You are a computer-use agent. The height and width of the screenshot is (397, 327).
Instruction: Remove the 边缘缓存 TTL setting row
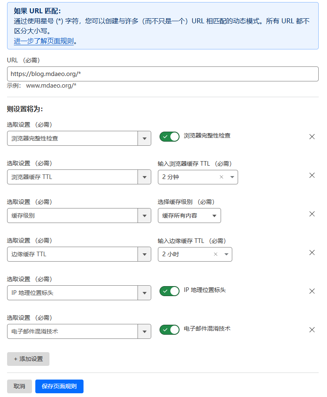click(312, 252)
